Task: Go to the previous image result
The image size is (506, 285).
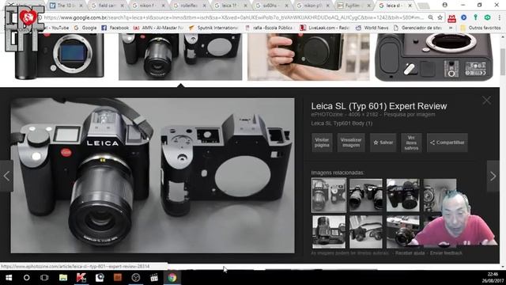Action: (x=6, y=176)
